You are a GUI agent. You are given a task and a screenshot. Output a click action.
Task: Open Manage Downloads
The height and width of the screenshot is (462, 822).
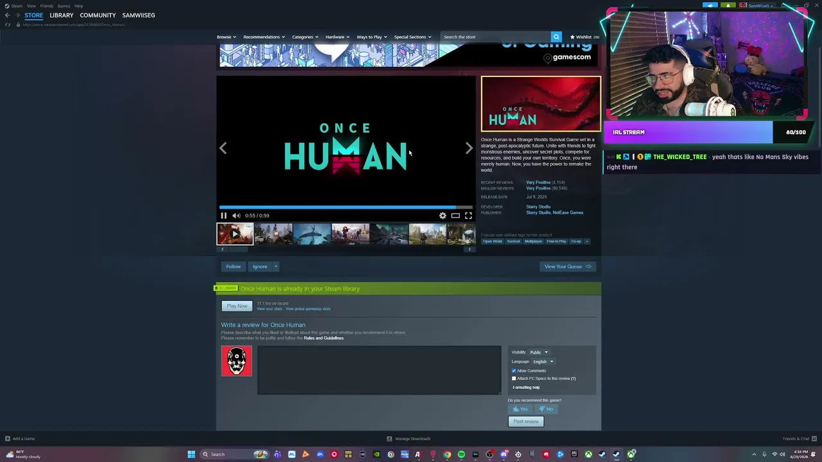click(x=409, y=439)
